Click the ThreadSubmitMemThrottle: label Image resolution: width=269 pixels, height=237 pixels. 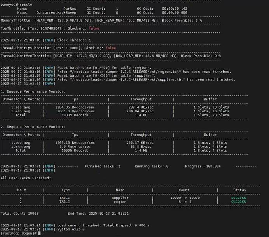point(26,56)
